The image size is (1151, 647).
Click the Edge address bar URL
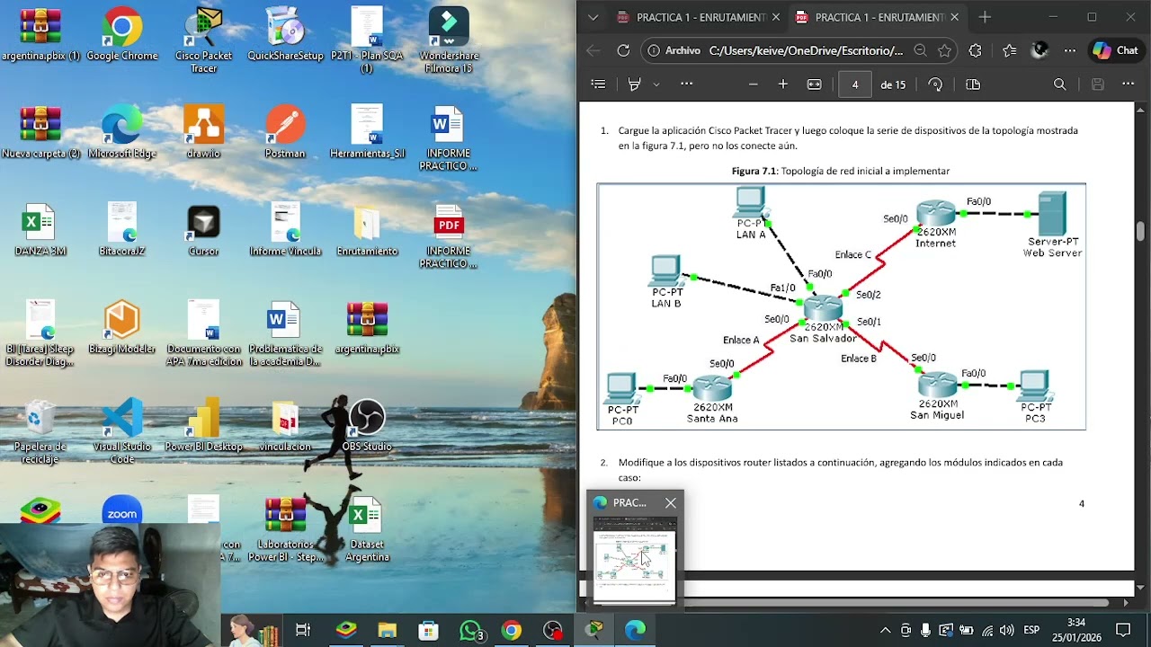point(806,51)
